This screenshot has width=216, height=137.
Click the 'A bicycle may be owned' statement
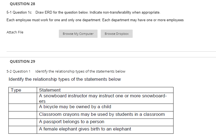[75, 107]
